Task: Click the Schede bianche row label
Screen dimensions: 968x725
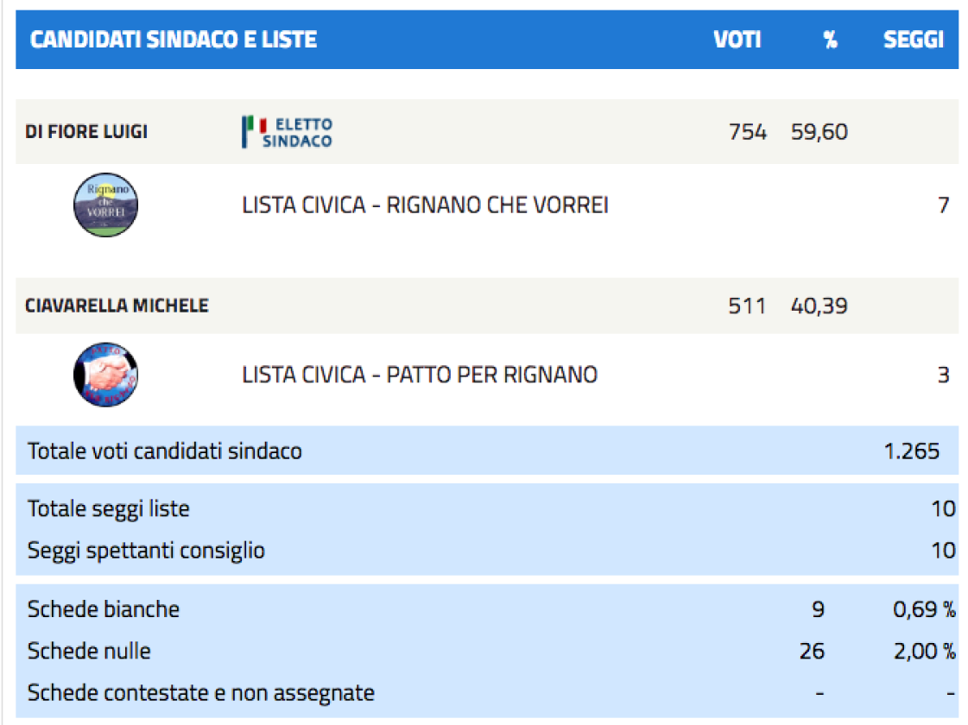Action: (x=103, y=609)
